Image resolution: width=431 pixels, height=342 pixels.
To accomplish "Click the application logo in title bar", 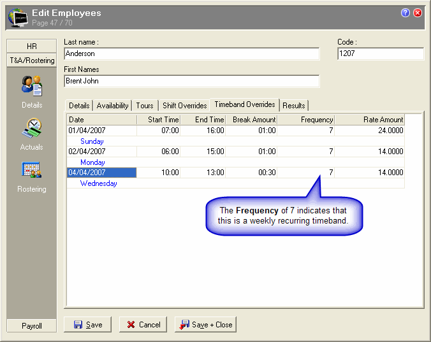I will tap(17, 17).
